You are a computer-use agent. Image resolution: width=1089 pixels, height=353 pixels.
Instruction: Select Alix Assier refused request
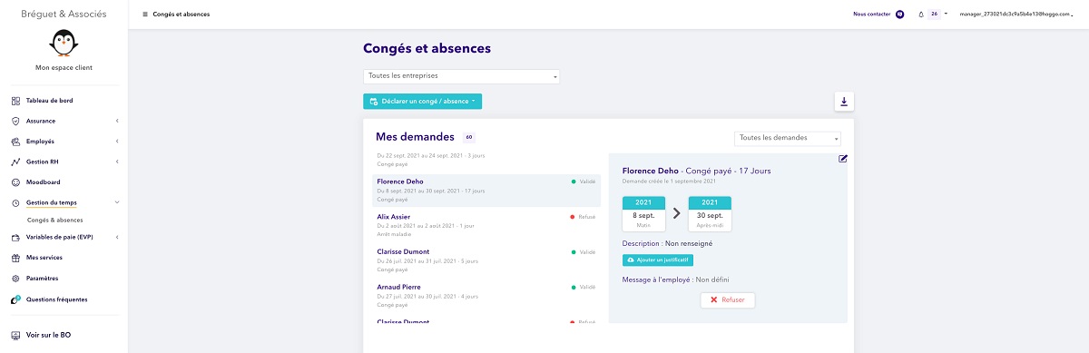tap(486, 223)
